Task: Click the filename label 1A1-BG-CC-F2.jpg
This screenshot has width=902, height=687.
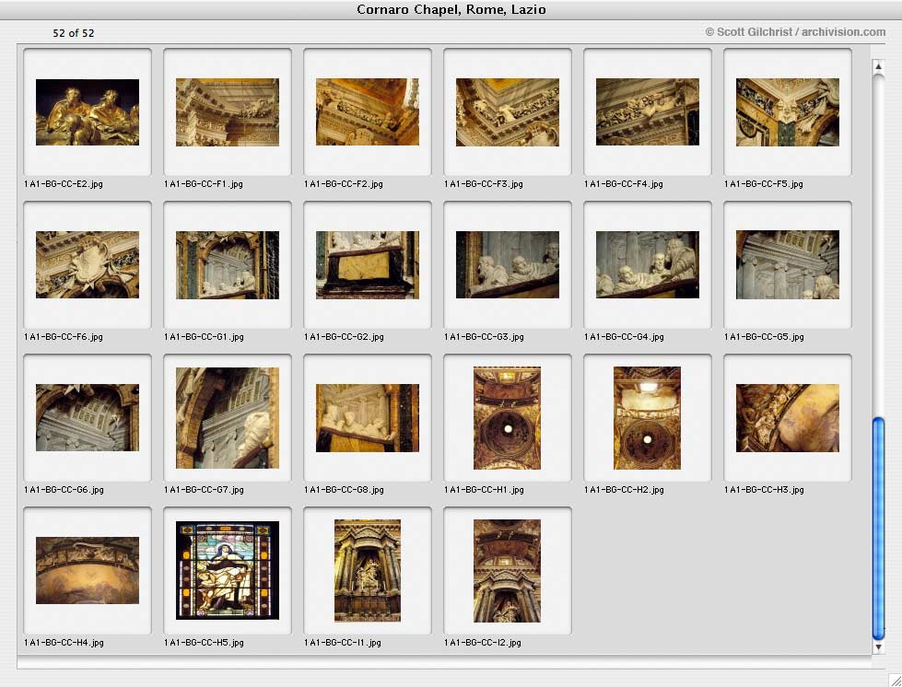Action: [x=344, y=184]
